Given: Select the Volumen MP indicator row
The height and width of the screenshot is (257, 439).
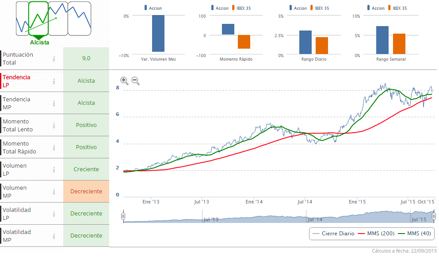Looking at the screenshot, I should coord(27,192).
